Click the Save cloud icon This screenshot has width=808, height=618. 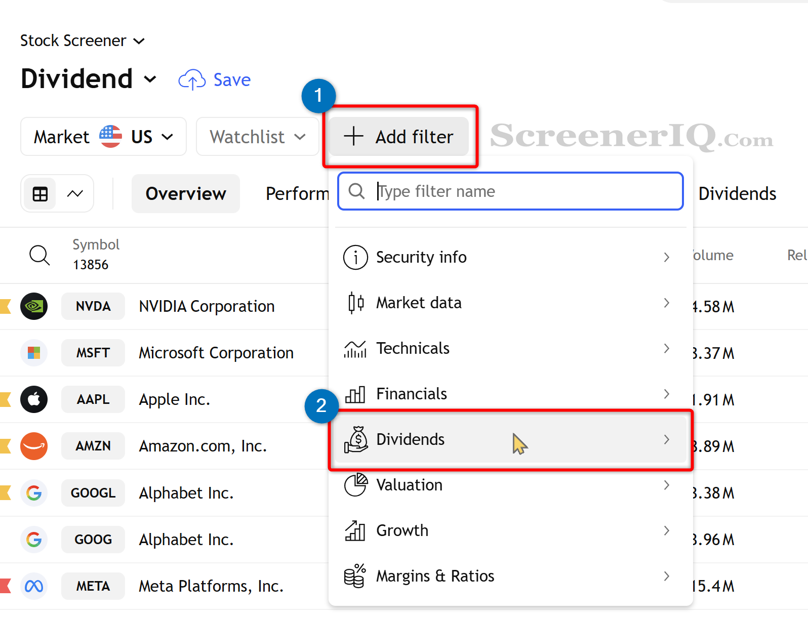coord(192,80)
